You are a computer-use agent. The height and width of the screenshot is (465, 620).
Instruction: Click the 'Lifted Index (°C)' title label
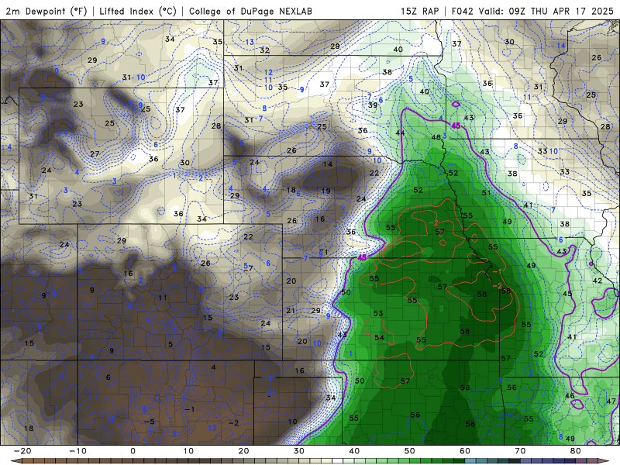138,11
